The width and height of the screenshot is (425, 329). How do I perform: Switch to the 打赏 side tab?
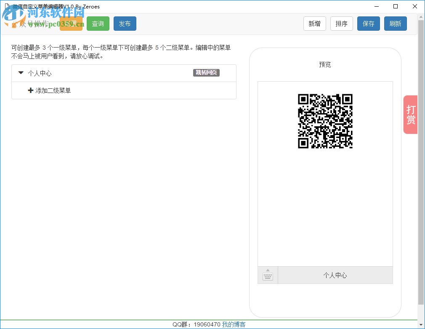[410, 114]
